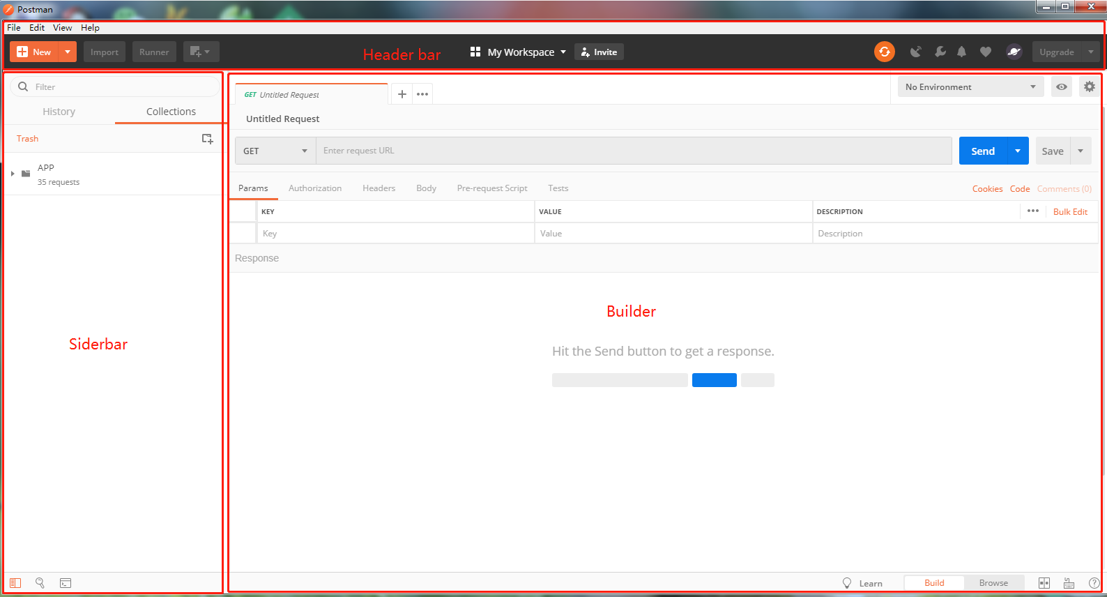The height and width of the screenshot is (597, 1107).
Task: Select the Untitled Request tab
Action: pos(312,94)
